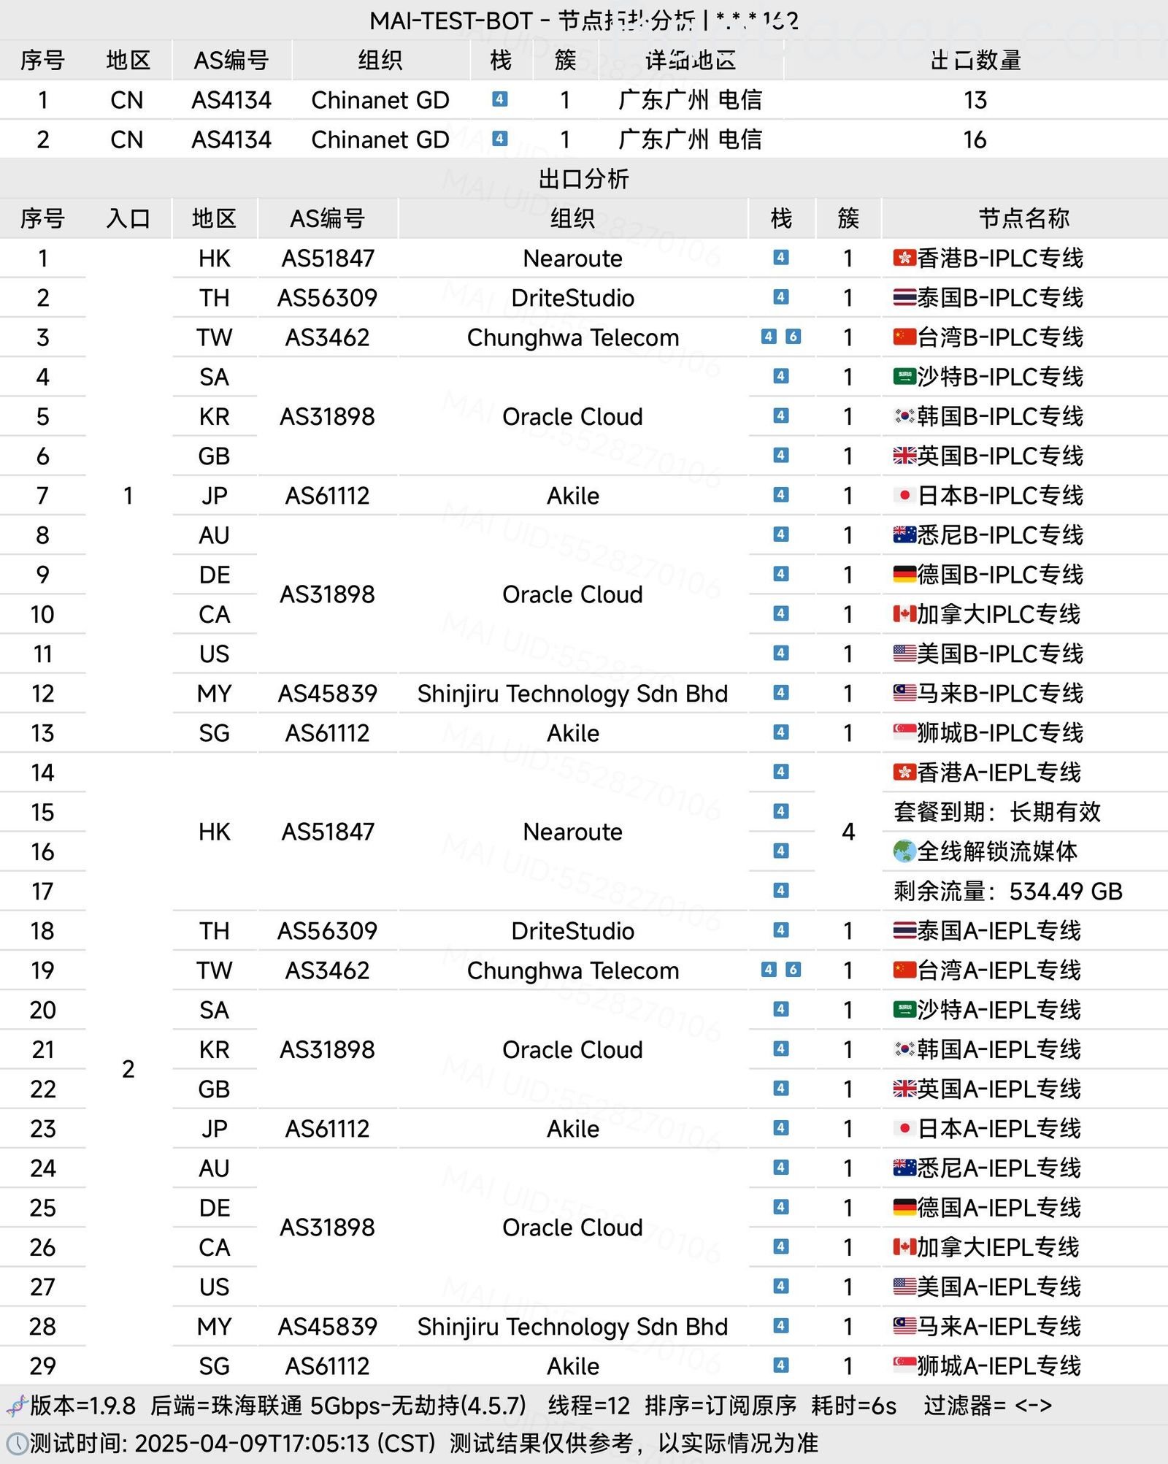
Task: Select the IPv4 badge in the 马来A-IEPL专线 row
Action: (780, 1326)
